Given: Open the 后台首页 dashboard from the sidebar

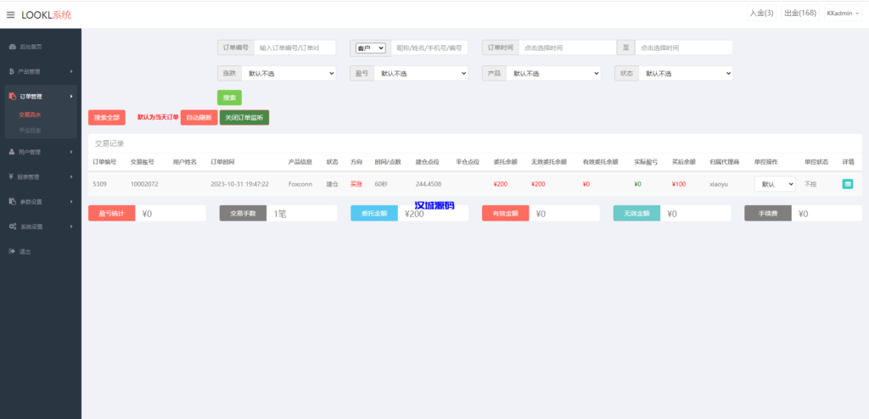Looking at the screenshot, I should click(30, 46).
